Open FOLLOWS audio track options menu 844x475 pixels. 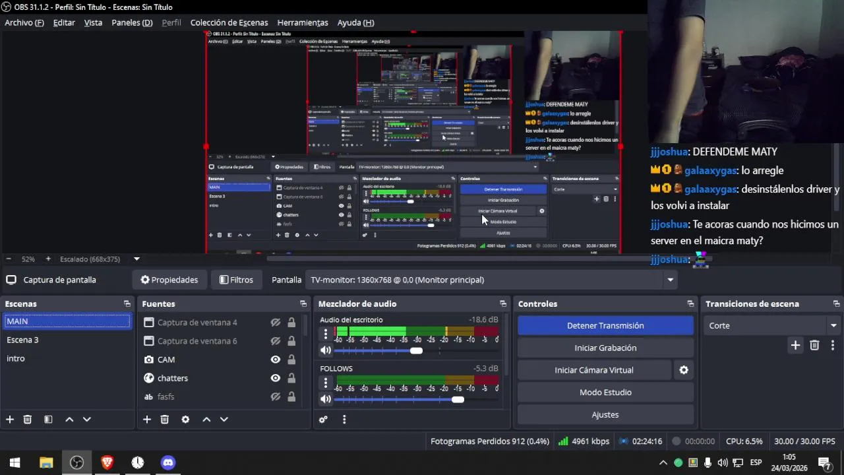tap(325, 382)
